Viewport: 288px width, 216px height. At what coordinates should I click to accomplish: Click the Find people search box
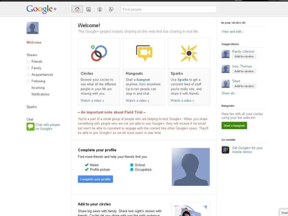pyautogui.click(x=169, y=9)
